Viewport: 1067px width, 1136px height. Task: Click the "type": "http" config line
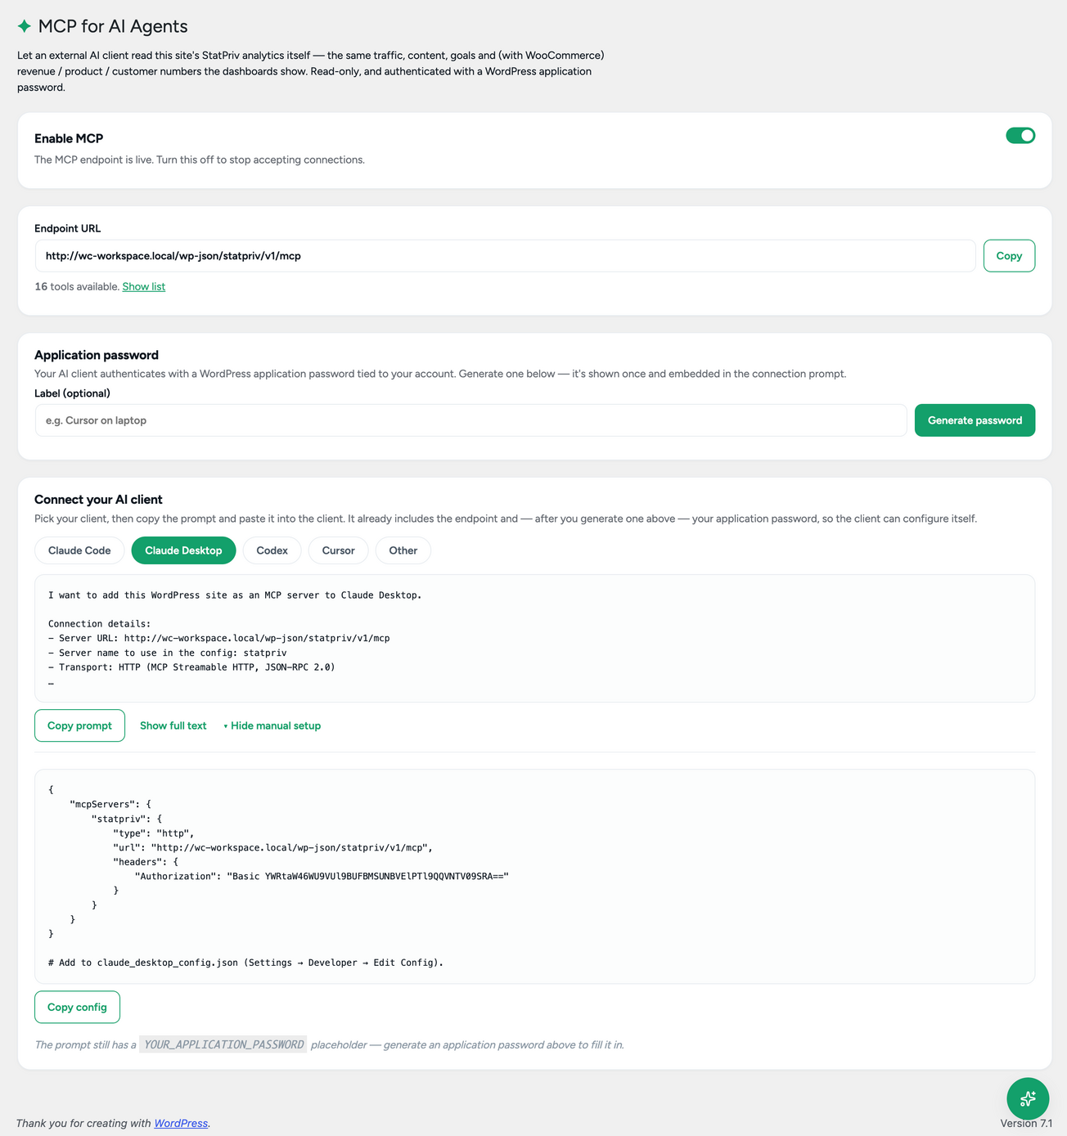point(154,833)
